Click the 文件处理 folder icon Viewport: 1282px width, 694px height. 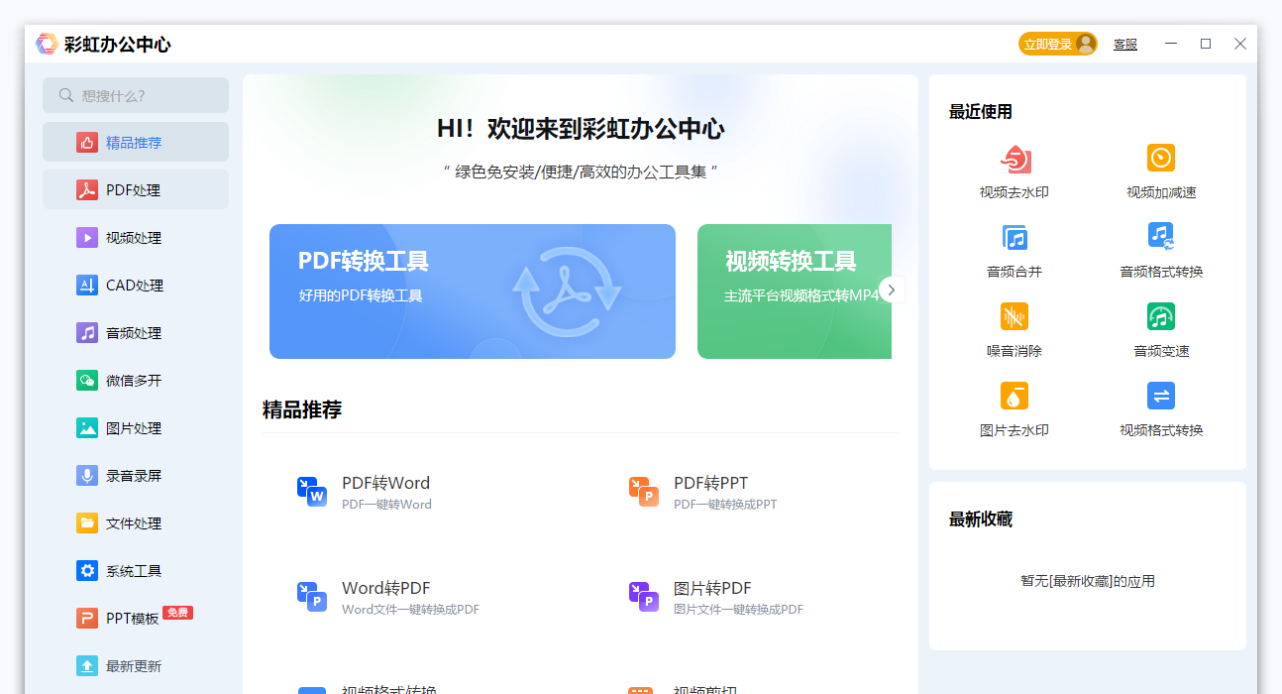click(87, 522)
